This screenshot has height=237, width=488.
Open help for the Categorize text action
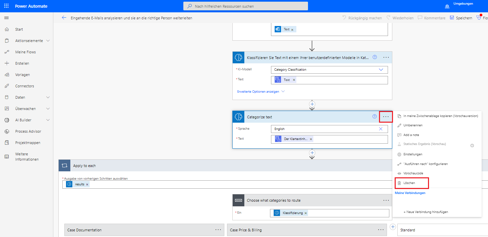click(375, 117)
